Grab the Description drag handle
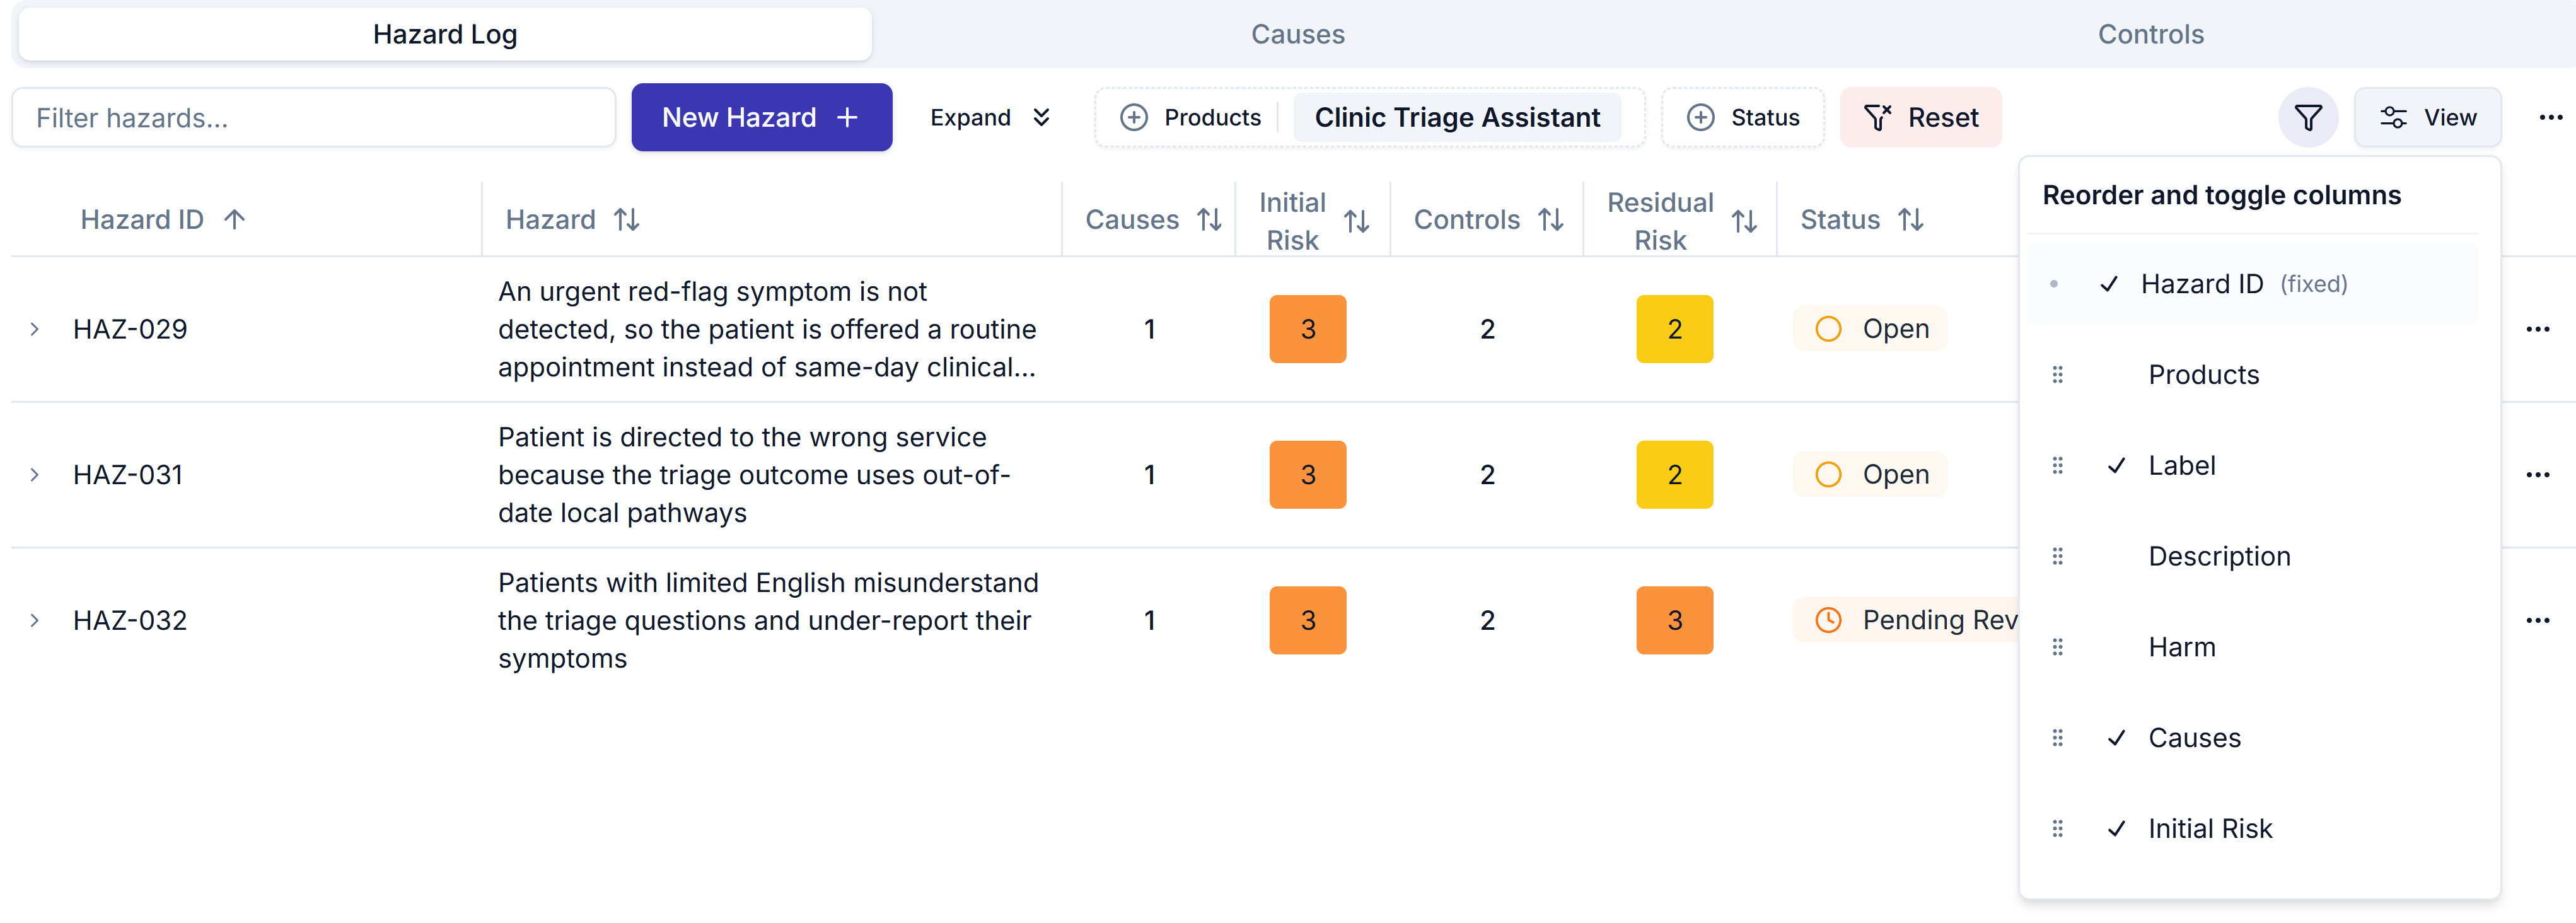 tap(2058, 557)
